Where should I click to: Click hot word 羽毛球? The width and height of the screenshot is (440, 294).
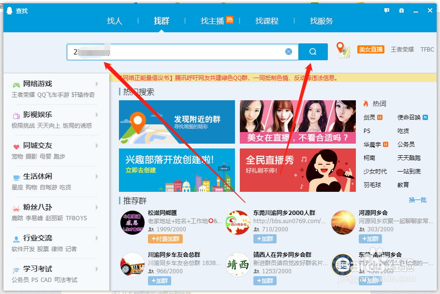372,185
